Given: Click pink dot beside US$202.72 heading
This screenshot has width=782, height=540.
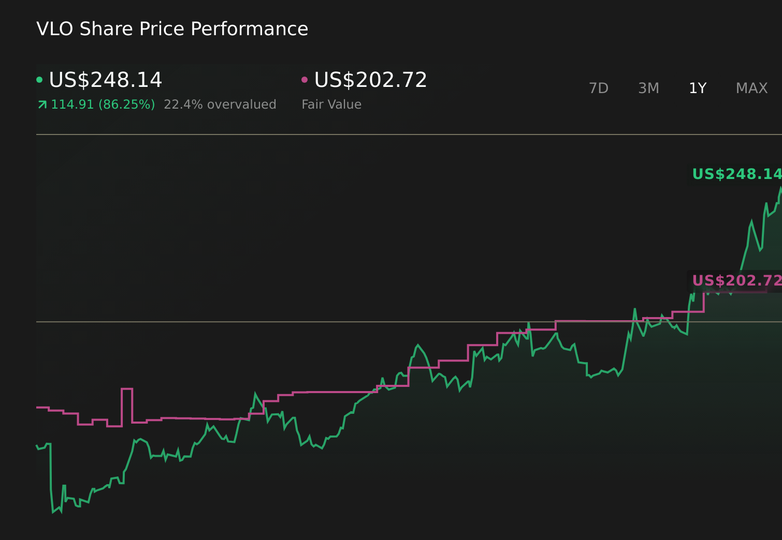Looking at the screenshot, I should click(305, 80).
